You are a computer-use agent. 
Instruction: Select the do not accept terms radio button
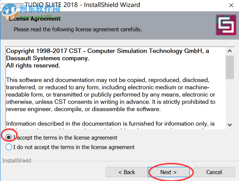click(8, 147)
